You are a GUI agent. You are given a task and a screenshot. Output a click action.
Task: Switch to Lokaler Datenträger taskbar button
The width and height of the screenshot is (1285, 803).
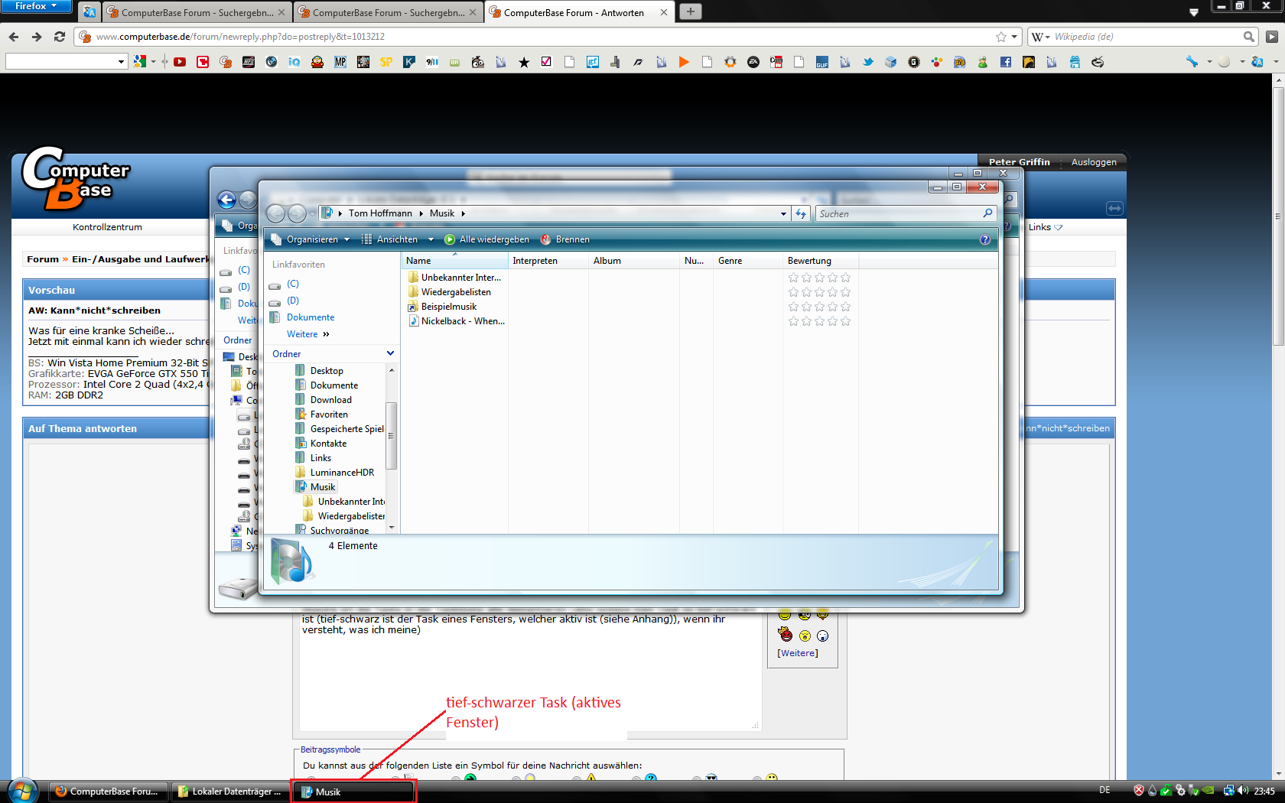pyautogui.click(x=229, y=792)
